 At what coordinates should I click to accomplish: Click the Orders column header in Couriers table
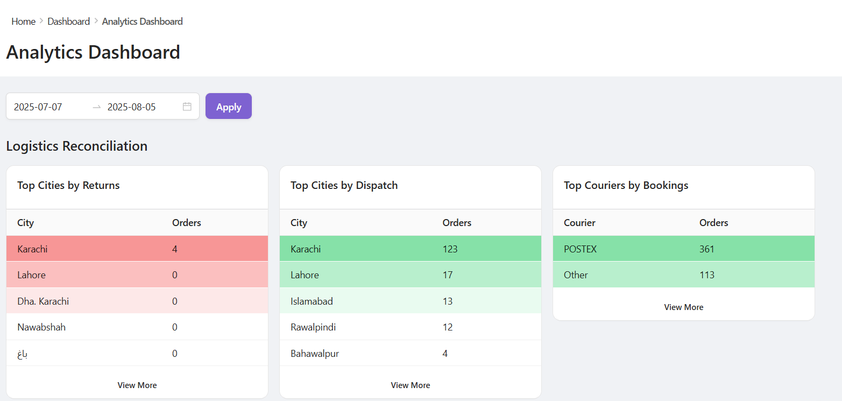(713, 223)
